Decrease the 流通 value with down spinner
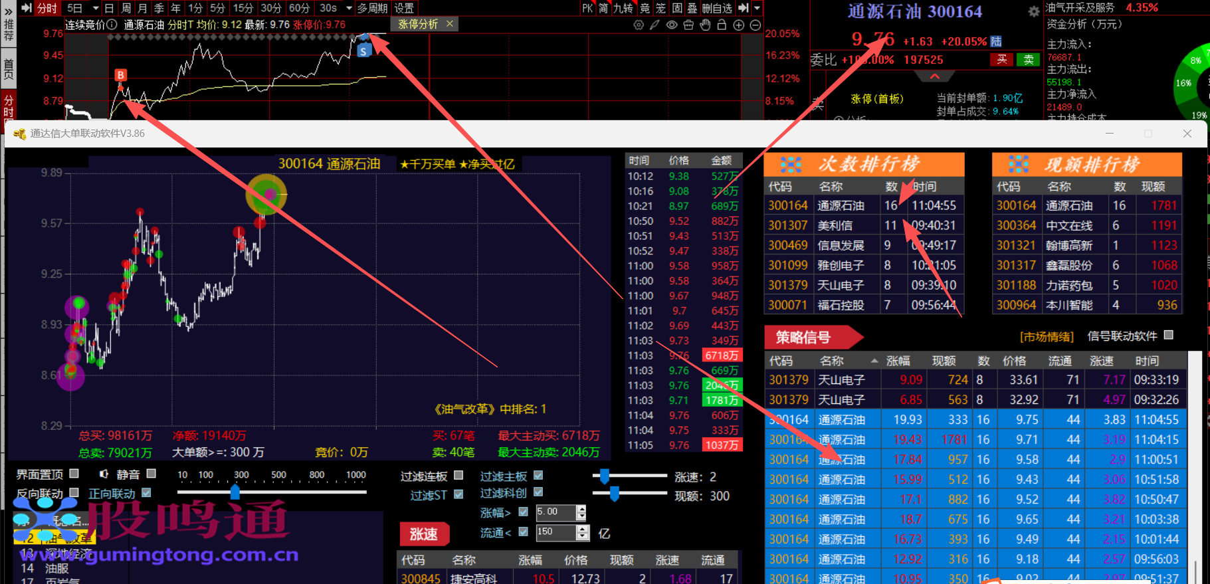The height and width of the screenshot is (584, 1210). [x=583, y=537]
